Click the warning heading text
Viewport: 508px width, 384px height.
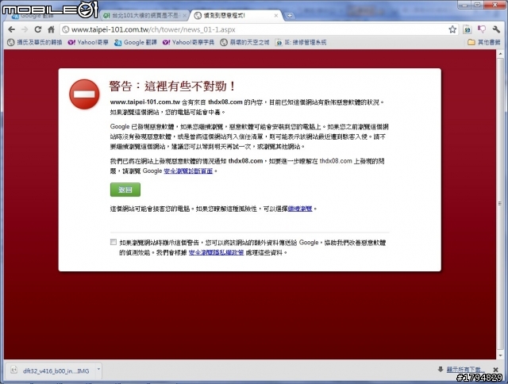172,86
